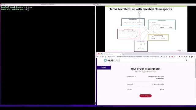The width and height of the screenshot is (196, 110).
Task: Click the browser tab list chevron
Action: coord(194,54)
